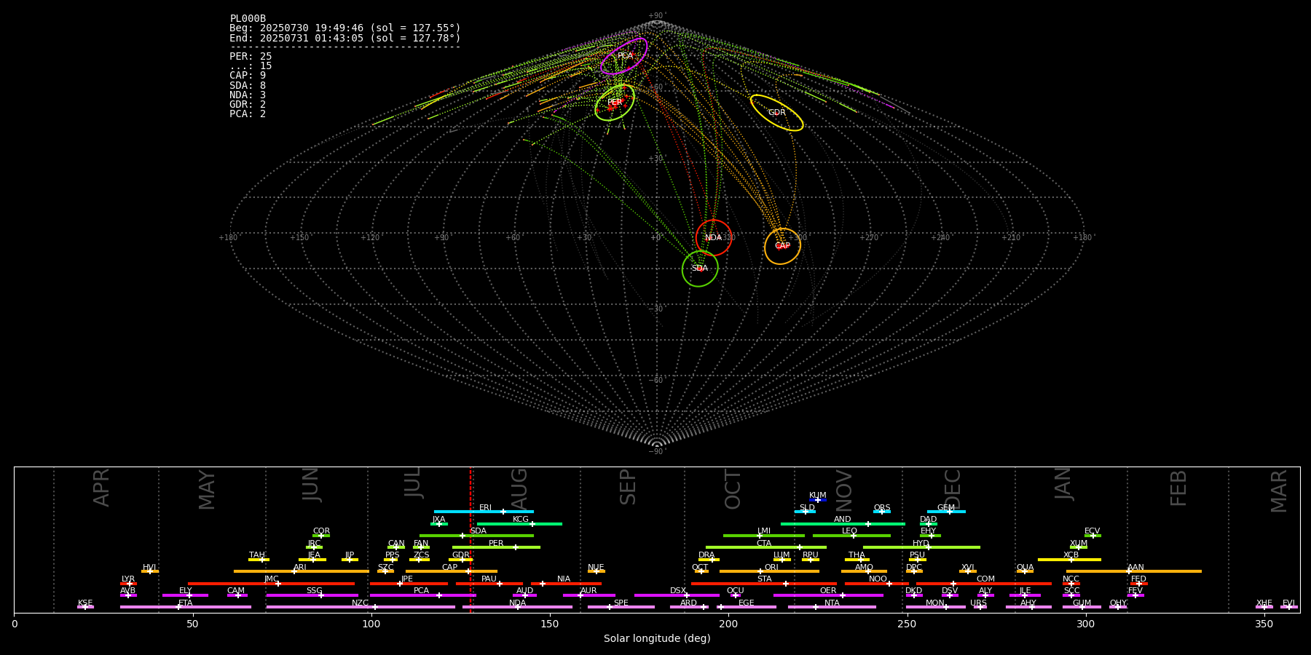Image resolution: width=1311 pixels, height=655 pixels.
Task: Click the −90° label at map bottom
Action: pos(657,451)
